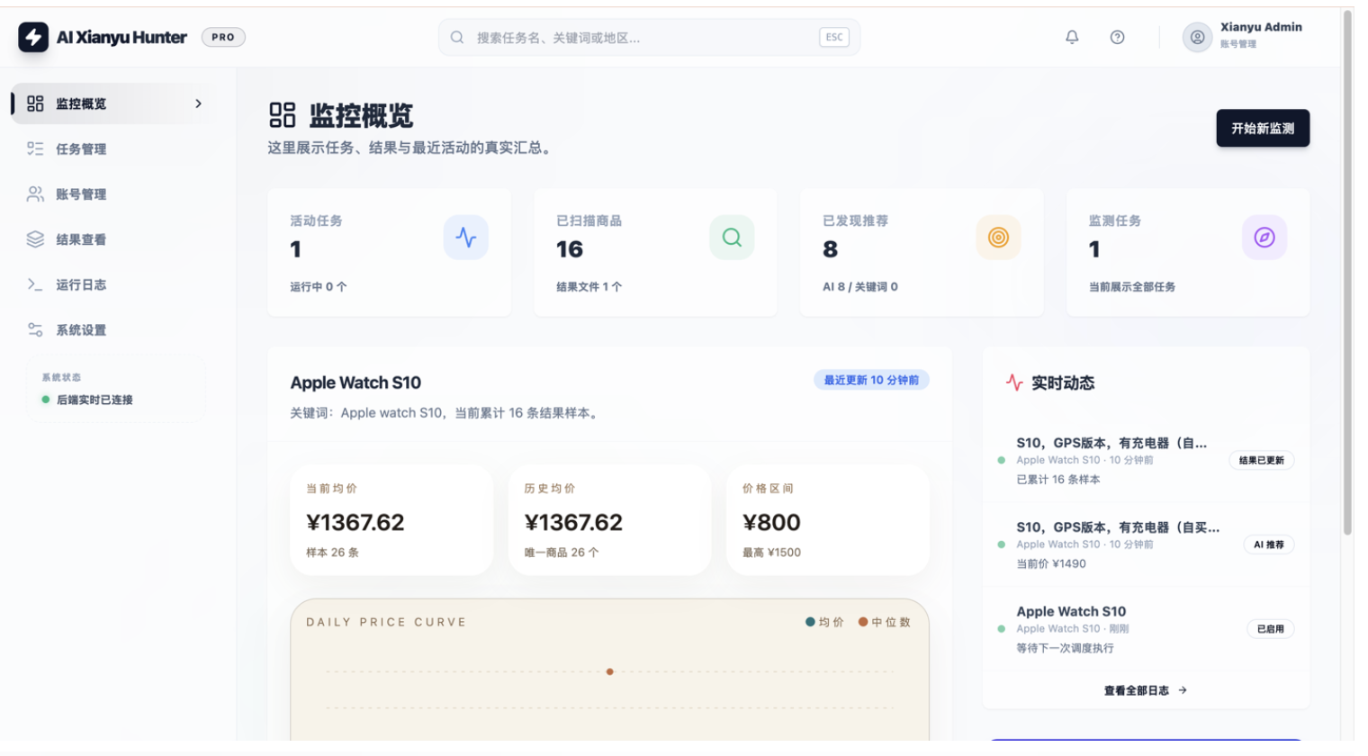Screen dimensions: 1368x756
Task: Click the red pulse icon beside 实时动态
Action: (x=1014, y=382)
